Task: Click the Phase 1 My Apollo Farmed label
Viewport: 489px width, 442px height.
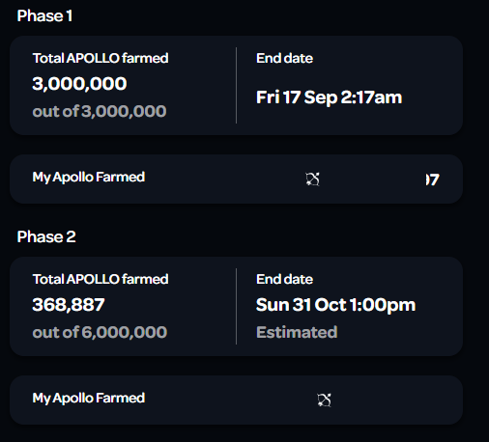Action: [x=89, y=178]
